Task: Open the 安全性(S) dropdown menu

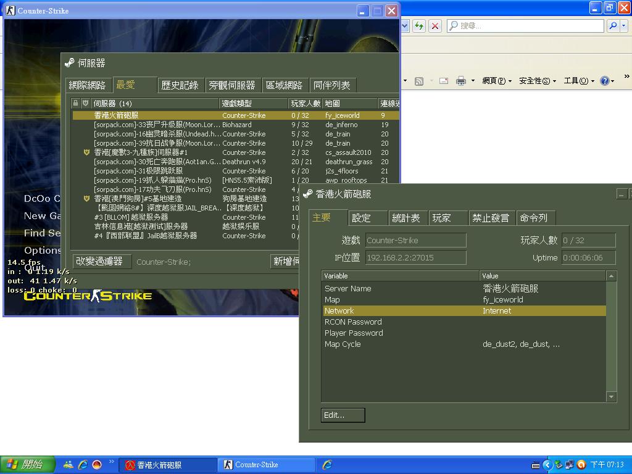Action: 537,81
